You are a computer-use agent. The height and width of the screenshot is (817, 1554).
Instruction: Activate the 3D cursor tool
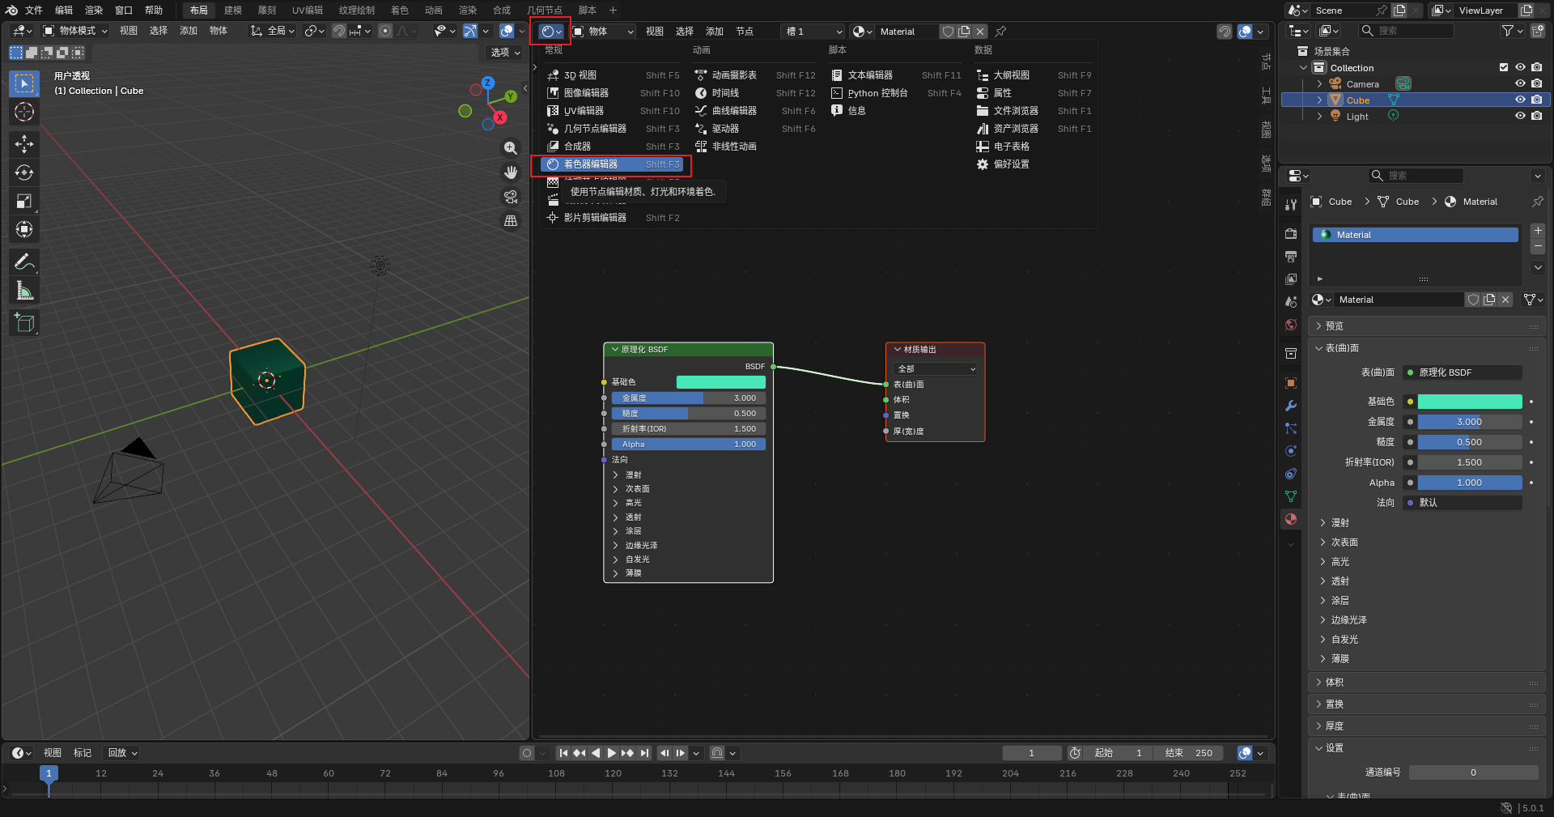click(x=24, y=112)
